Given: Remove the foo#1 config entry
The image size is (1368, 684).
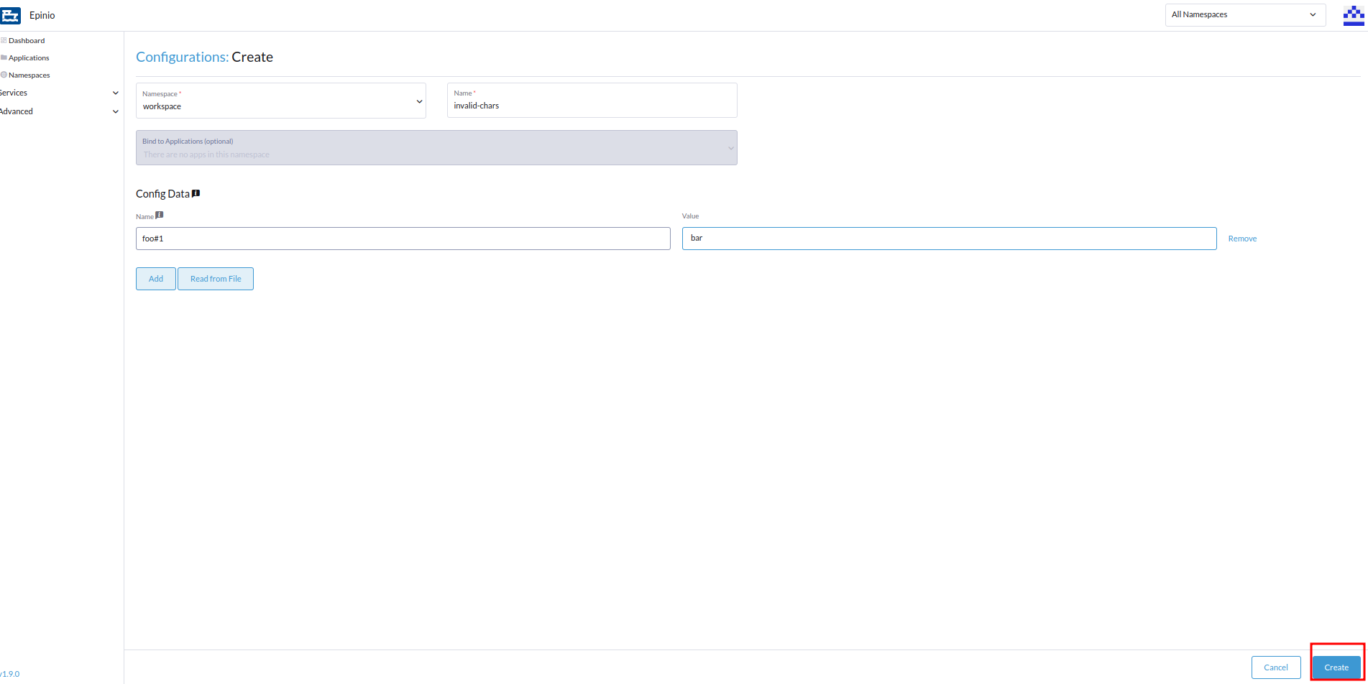Looking at the screenshot, I should [1241, 238].
